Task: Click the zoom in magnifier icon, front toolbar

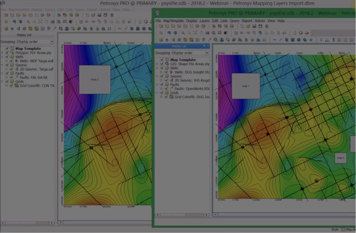Action: pos(183,33)
